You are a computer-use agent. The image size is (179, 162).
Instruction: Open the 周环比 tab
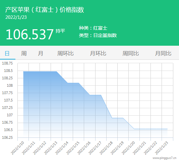tap(65, 53)
